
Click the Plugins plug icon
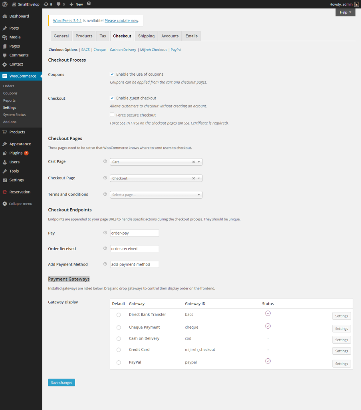[x=5, y=153]
